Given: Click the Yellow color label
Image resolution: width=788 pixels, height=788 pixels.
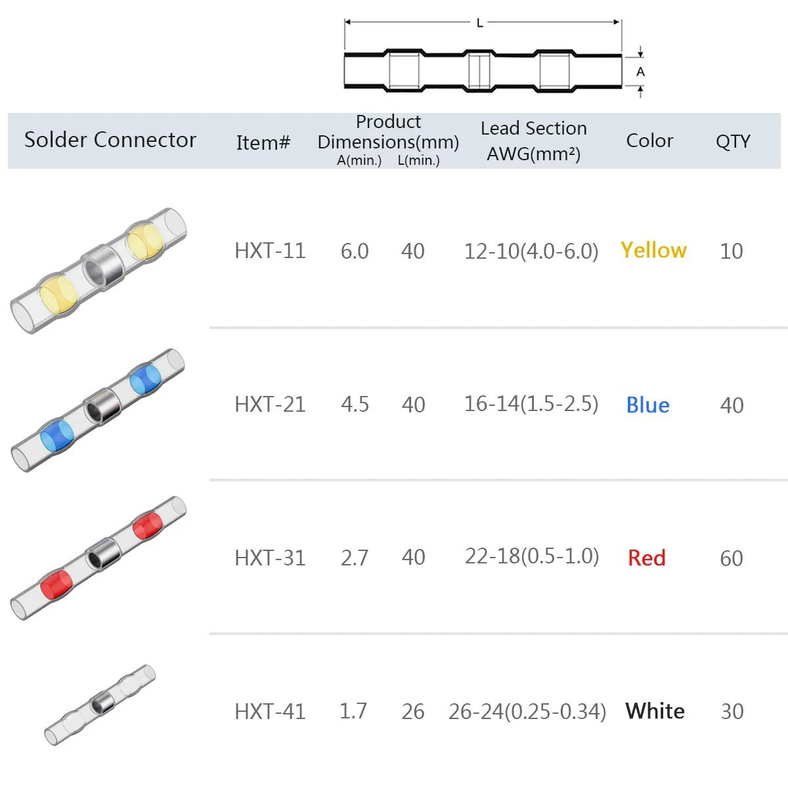Looking at the screenshot, I should [653, 250].
